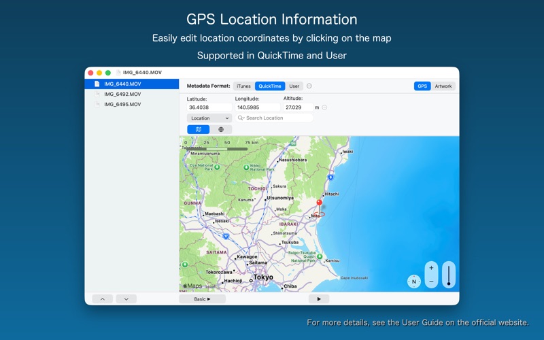Image resolution: width=544 pixels, height=340 pixels.
Task: Click the play button below the map
Action: pyautogui.click(x=319, y=299)
